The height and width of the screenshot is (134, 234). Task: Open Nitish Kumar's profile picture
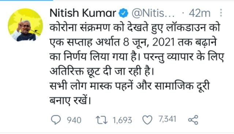tap(25, 25)
